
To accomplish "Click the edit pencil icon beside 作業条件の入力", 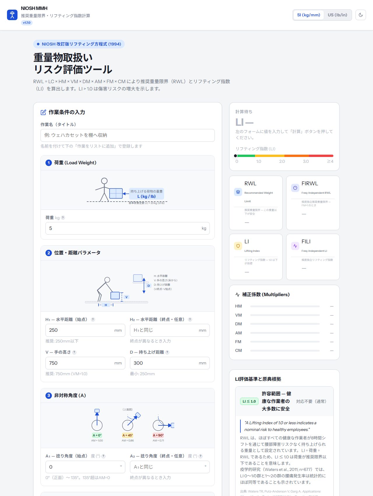I will (43, 112).
